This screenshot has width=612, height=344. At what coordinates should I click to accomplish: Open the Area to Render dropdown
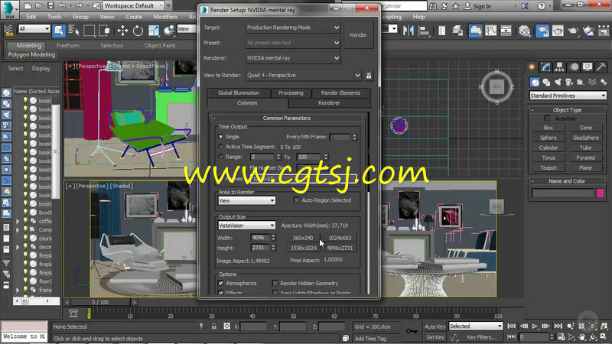(246, 200)
